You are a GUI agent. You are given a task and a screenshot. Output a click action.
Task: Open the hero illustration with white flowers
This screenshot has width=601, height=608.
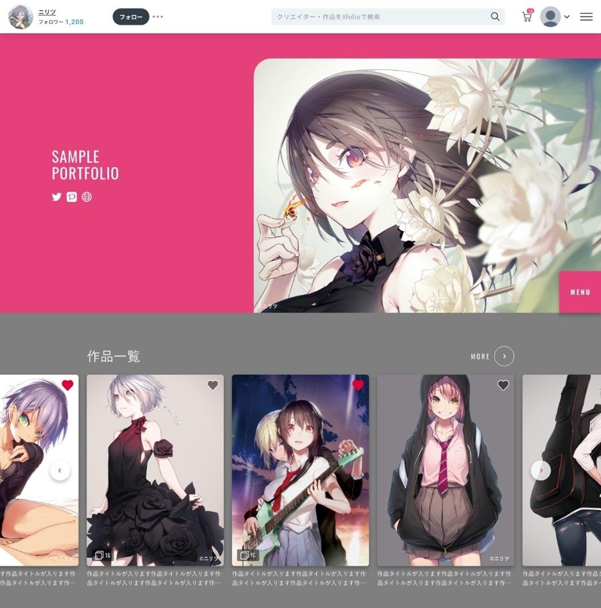pos(427,185)
